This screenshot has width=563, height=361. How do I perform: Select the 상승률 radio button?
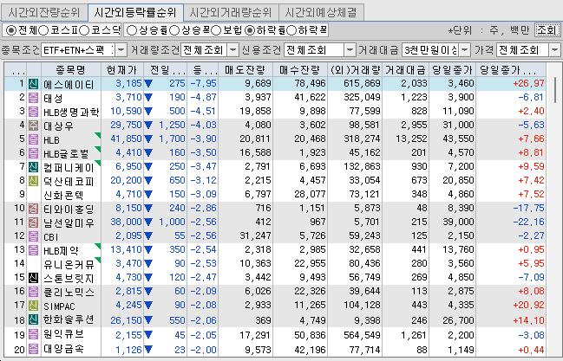[x=132, y=30]
